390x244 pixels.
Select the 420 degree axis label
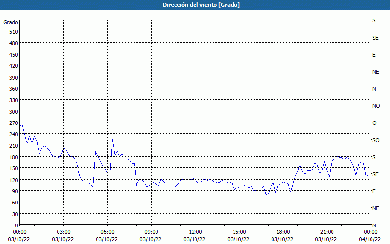pyautogui.click(x=14, y=66)
